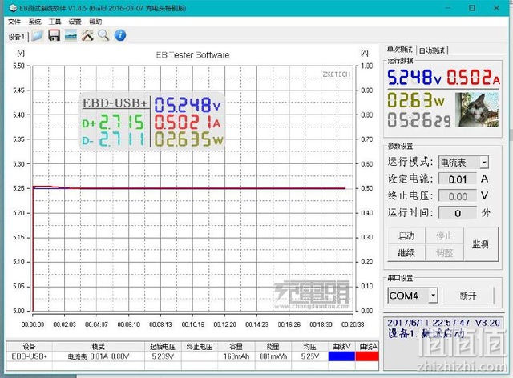Click the EB Tester Software chart title
This screenshot has width=513, height=378.
coord(192,55)
